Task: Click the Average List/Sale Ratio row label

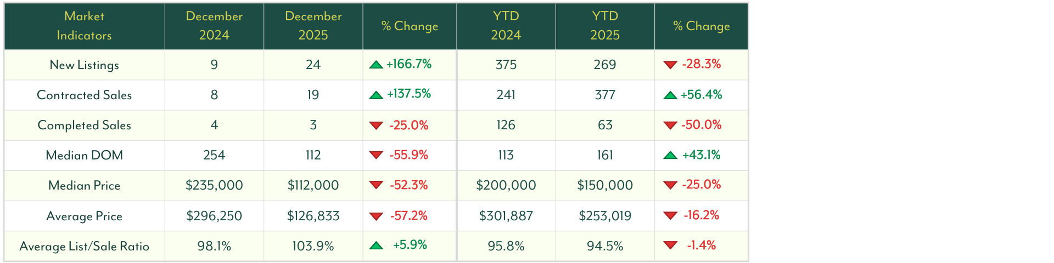Action: tap(84, 246)
